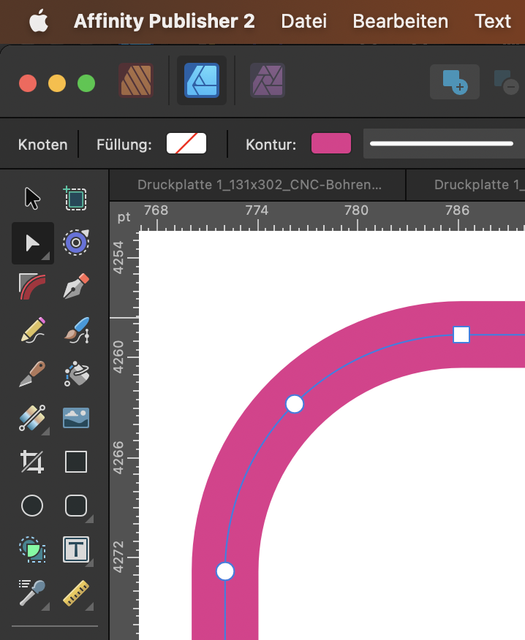Viewport: 525px width, 640px height.
Task: Select the middle round node on arc
Action: coord(295,404)
